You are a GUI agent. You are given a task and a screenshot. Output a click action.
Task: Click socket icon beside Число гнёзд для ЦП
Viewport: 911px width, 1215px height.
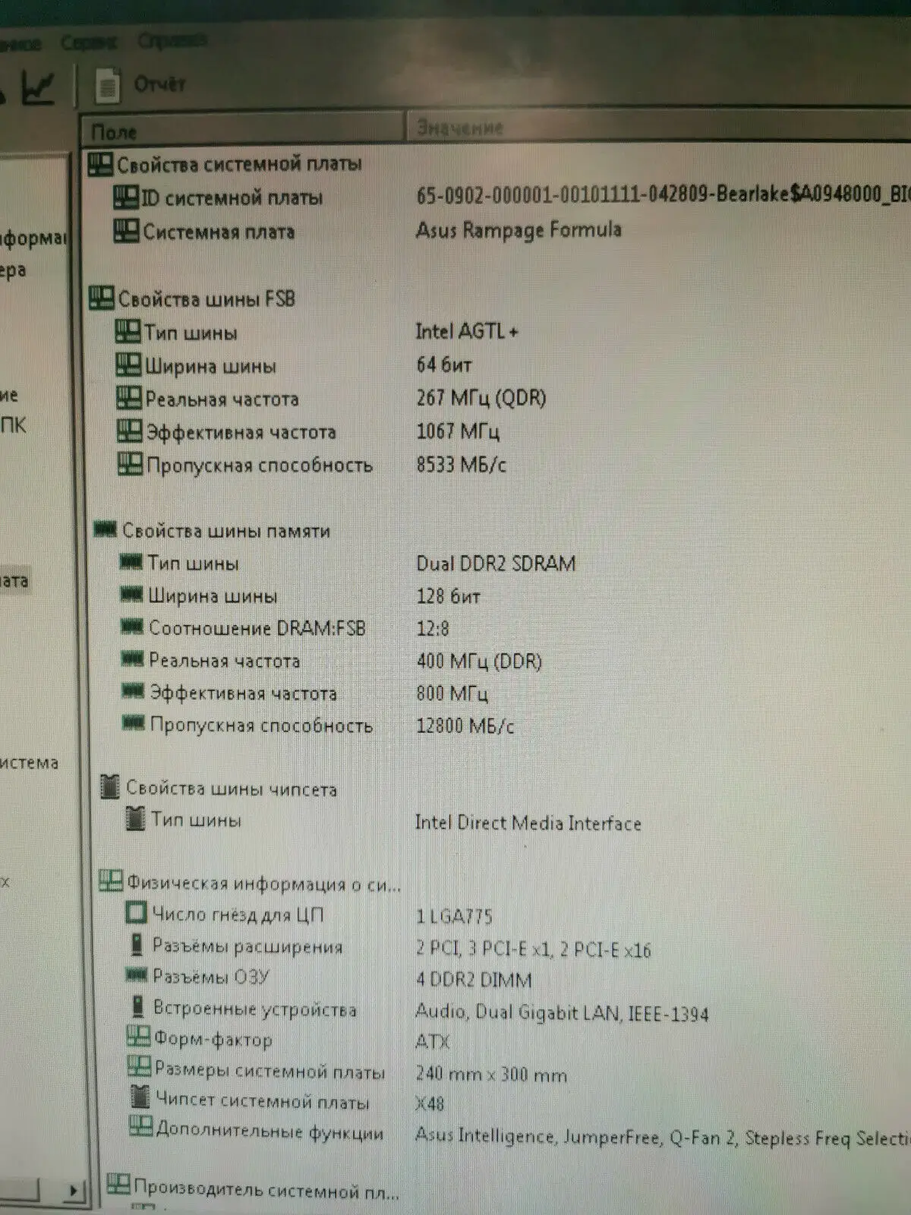pos(136,913)
